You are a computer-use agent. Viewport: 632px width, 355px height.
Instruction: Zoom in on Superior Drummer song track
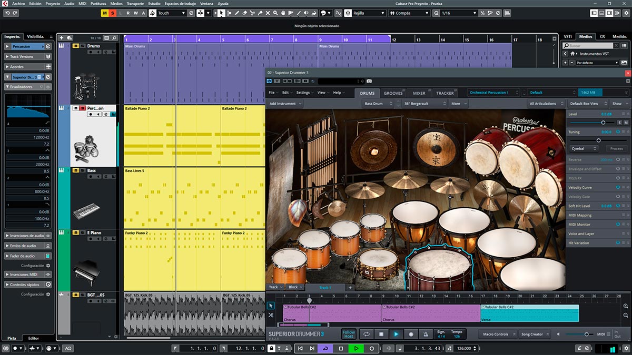626,306
